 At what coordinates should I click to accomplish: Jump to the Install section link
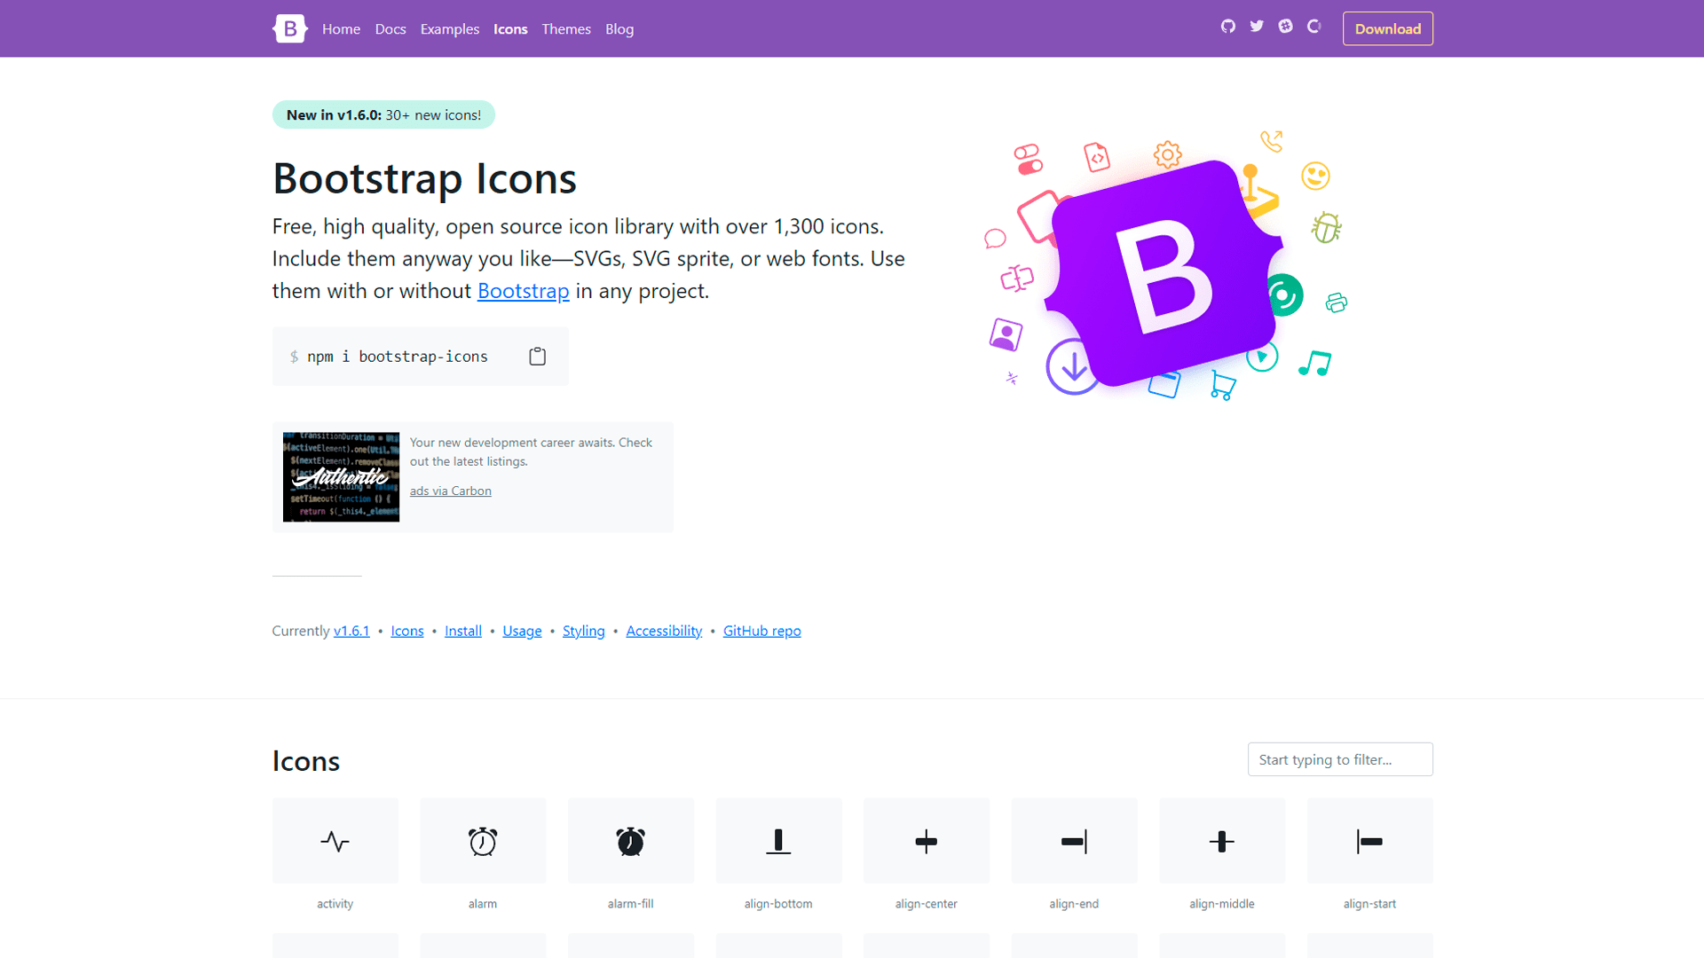pyautogui.click(x=463, y=631)
